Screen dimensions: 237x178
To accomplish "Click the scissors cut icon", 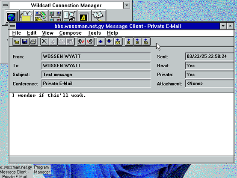I will click(x=53, y=42).
